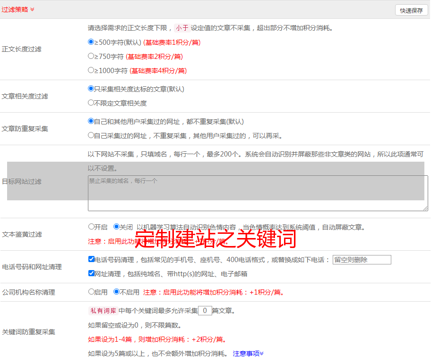Choose 只采集相关度达标的文章 option

point(91,89)
